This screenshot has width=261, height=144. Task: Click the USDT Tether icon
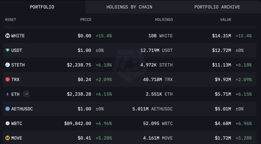(8, 50)
